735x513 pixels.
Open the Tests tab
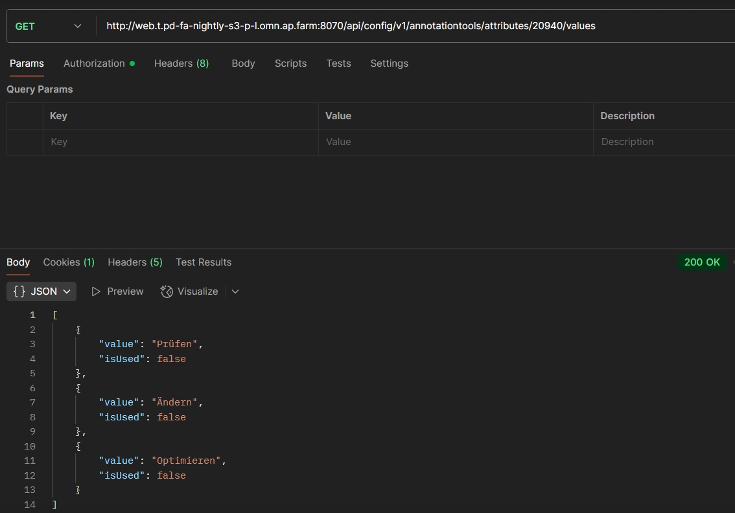pyautogui.click(x=338, y=63)
